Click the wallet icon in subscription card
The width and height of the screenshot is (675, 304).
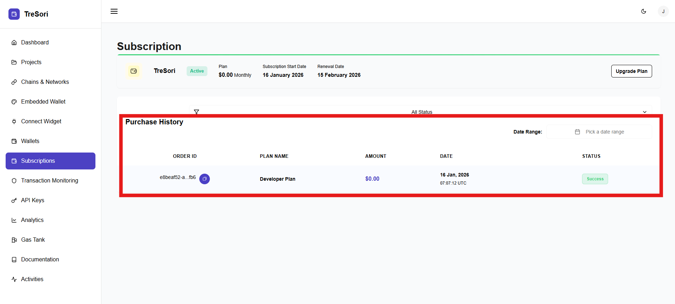[x=134, y=71]
